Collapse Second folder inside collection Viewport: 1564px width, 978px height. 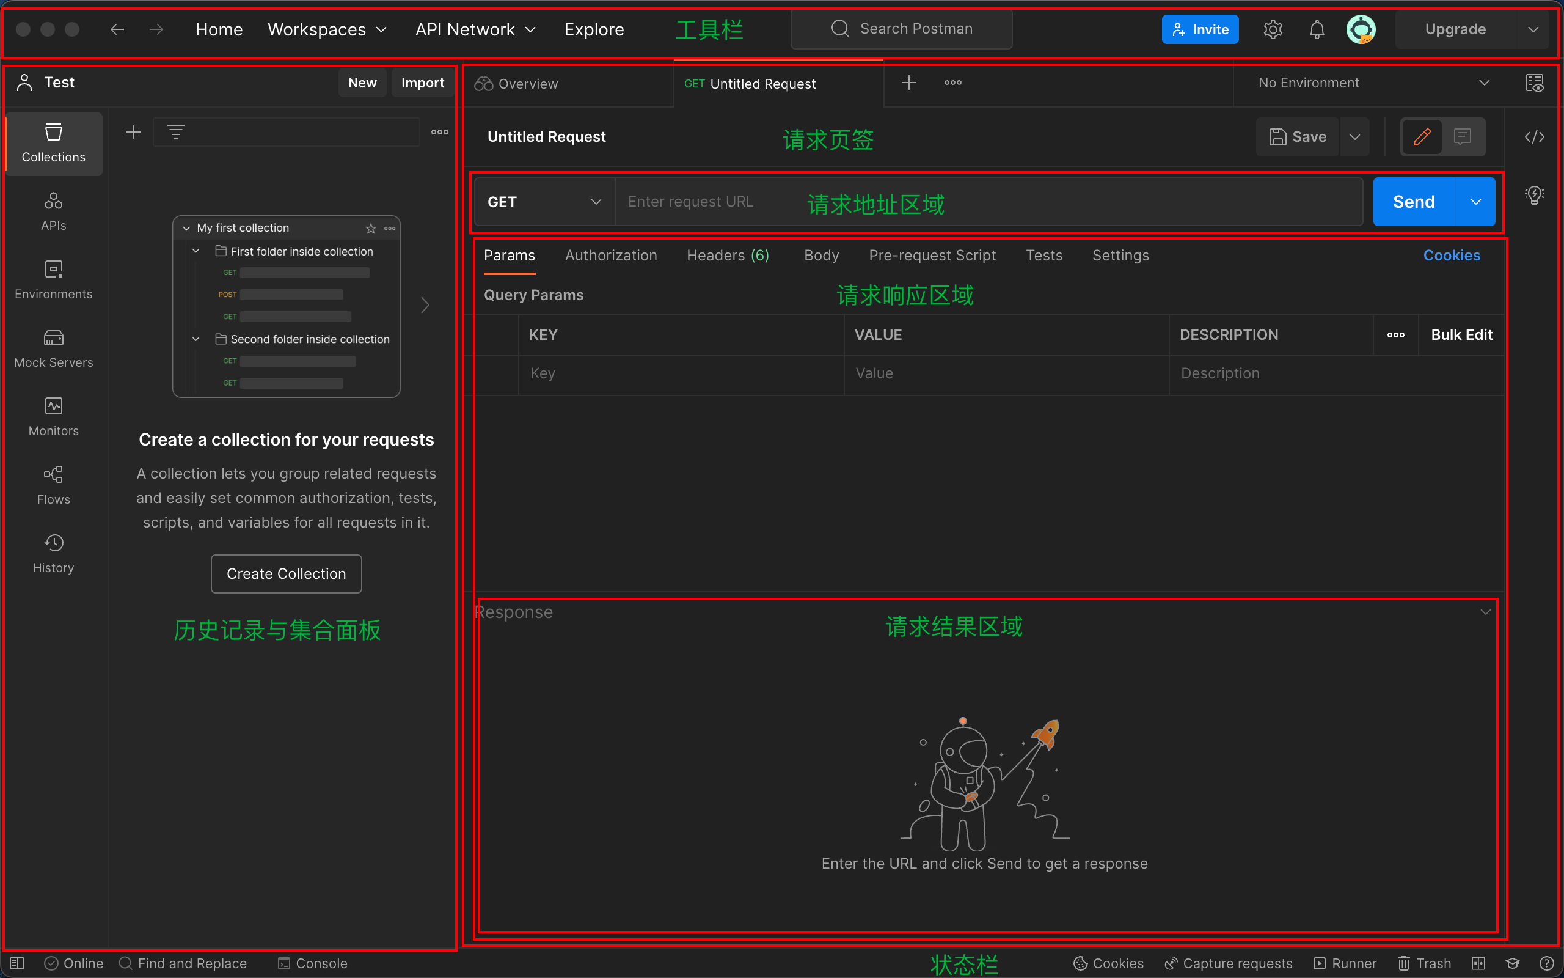(x=196, y=339)
